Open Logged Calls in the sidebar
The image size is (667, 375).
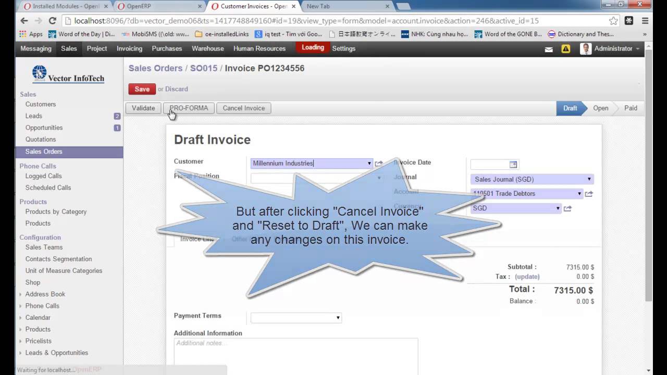point(43,176)
